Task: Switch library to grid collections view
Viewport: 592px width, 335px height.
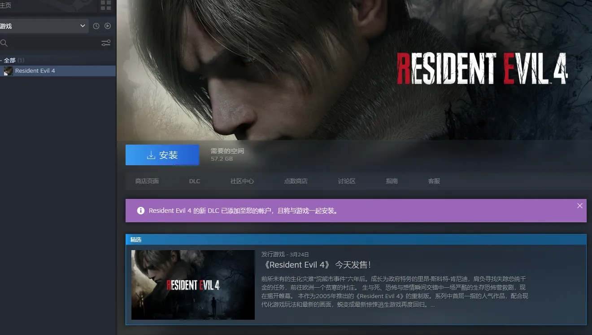Action: click(106, 5)
